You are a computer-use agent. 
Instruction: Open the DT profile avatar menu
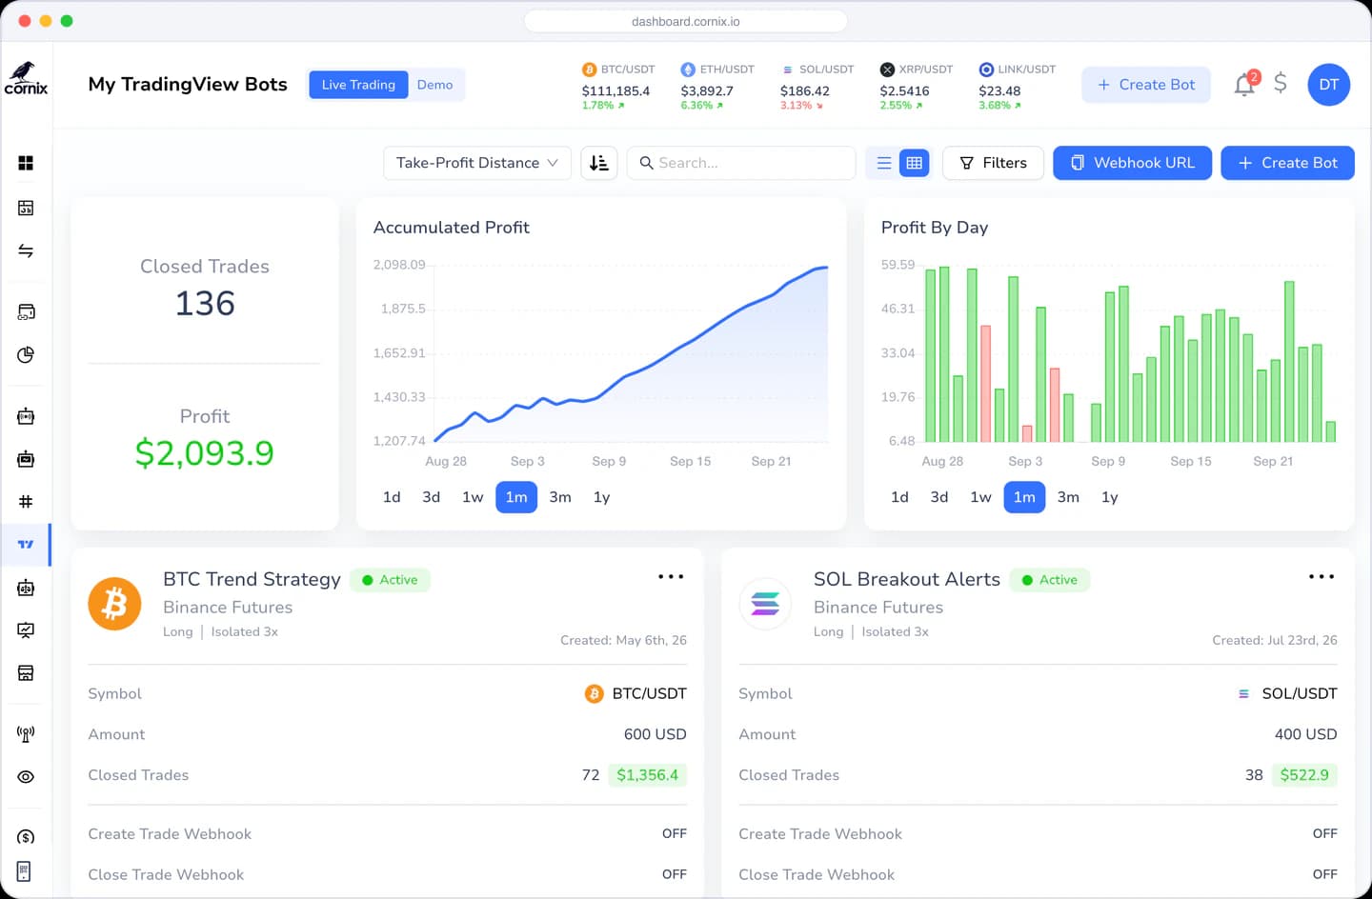pos(1329,85)
